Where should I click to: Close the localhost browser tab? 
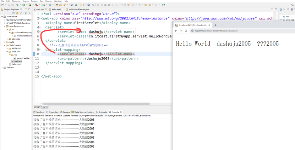[209, 25]
